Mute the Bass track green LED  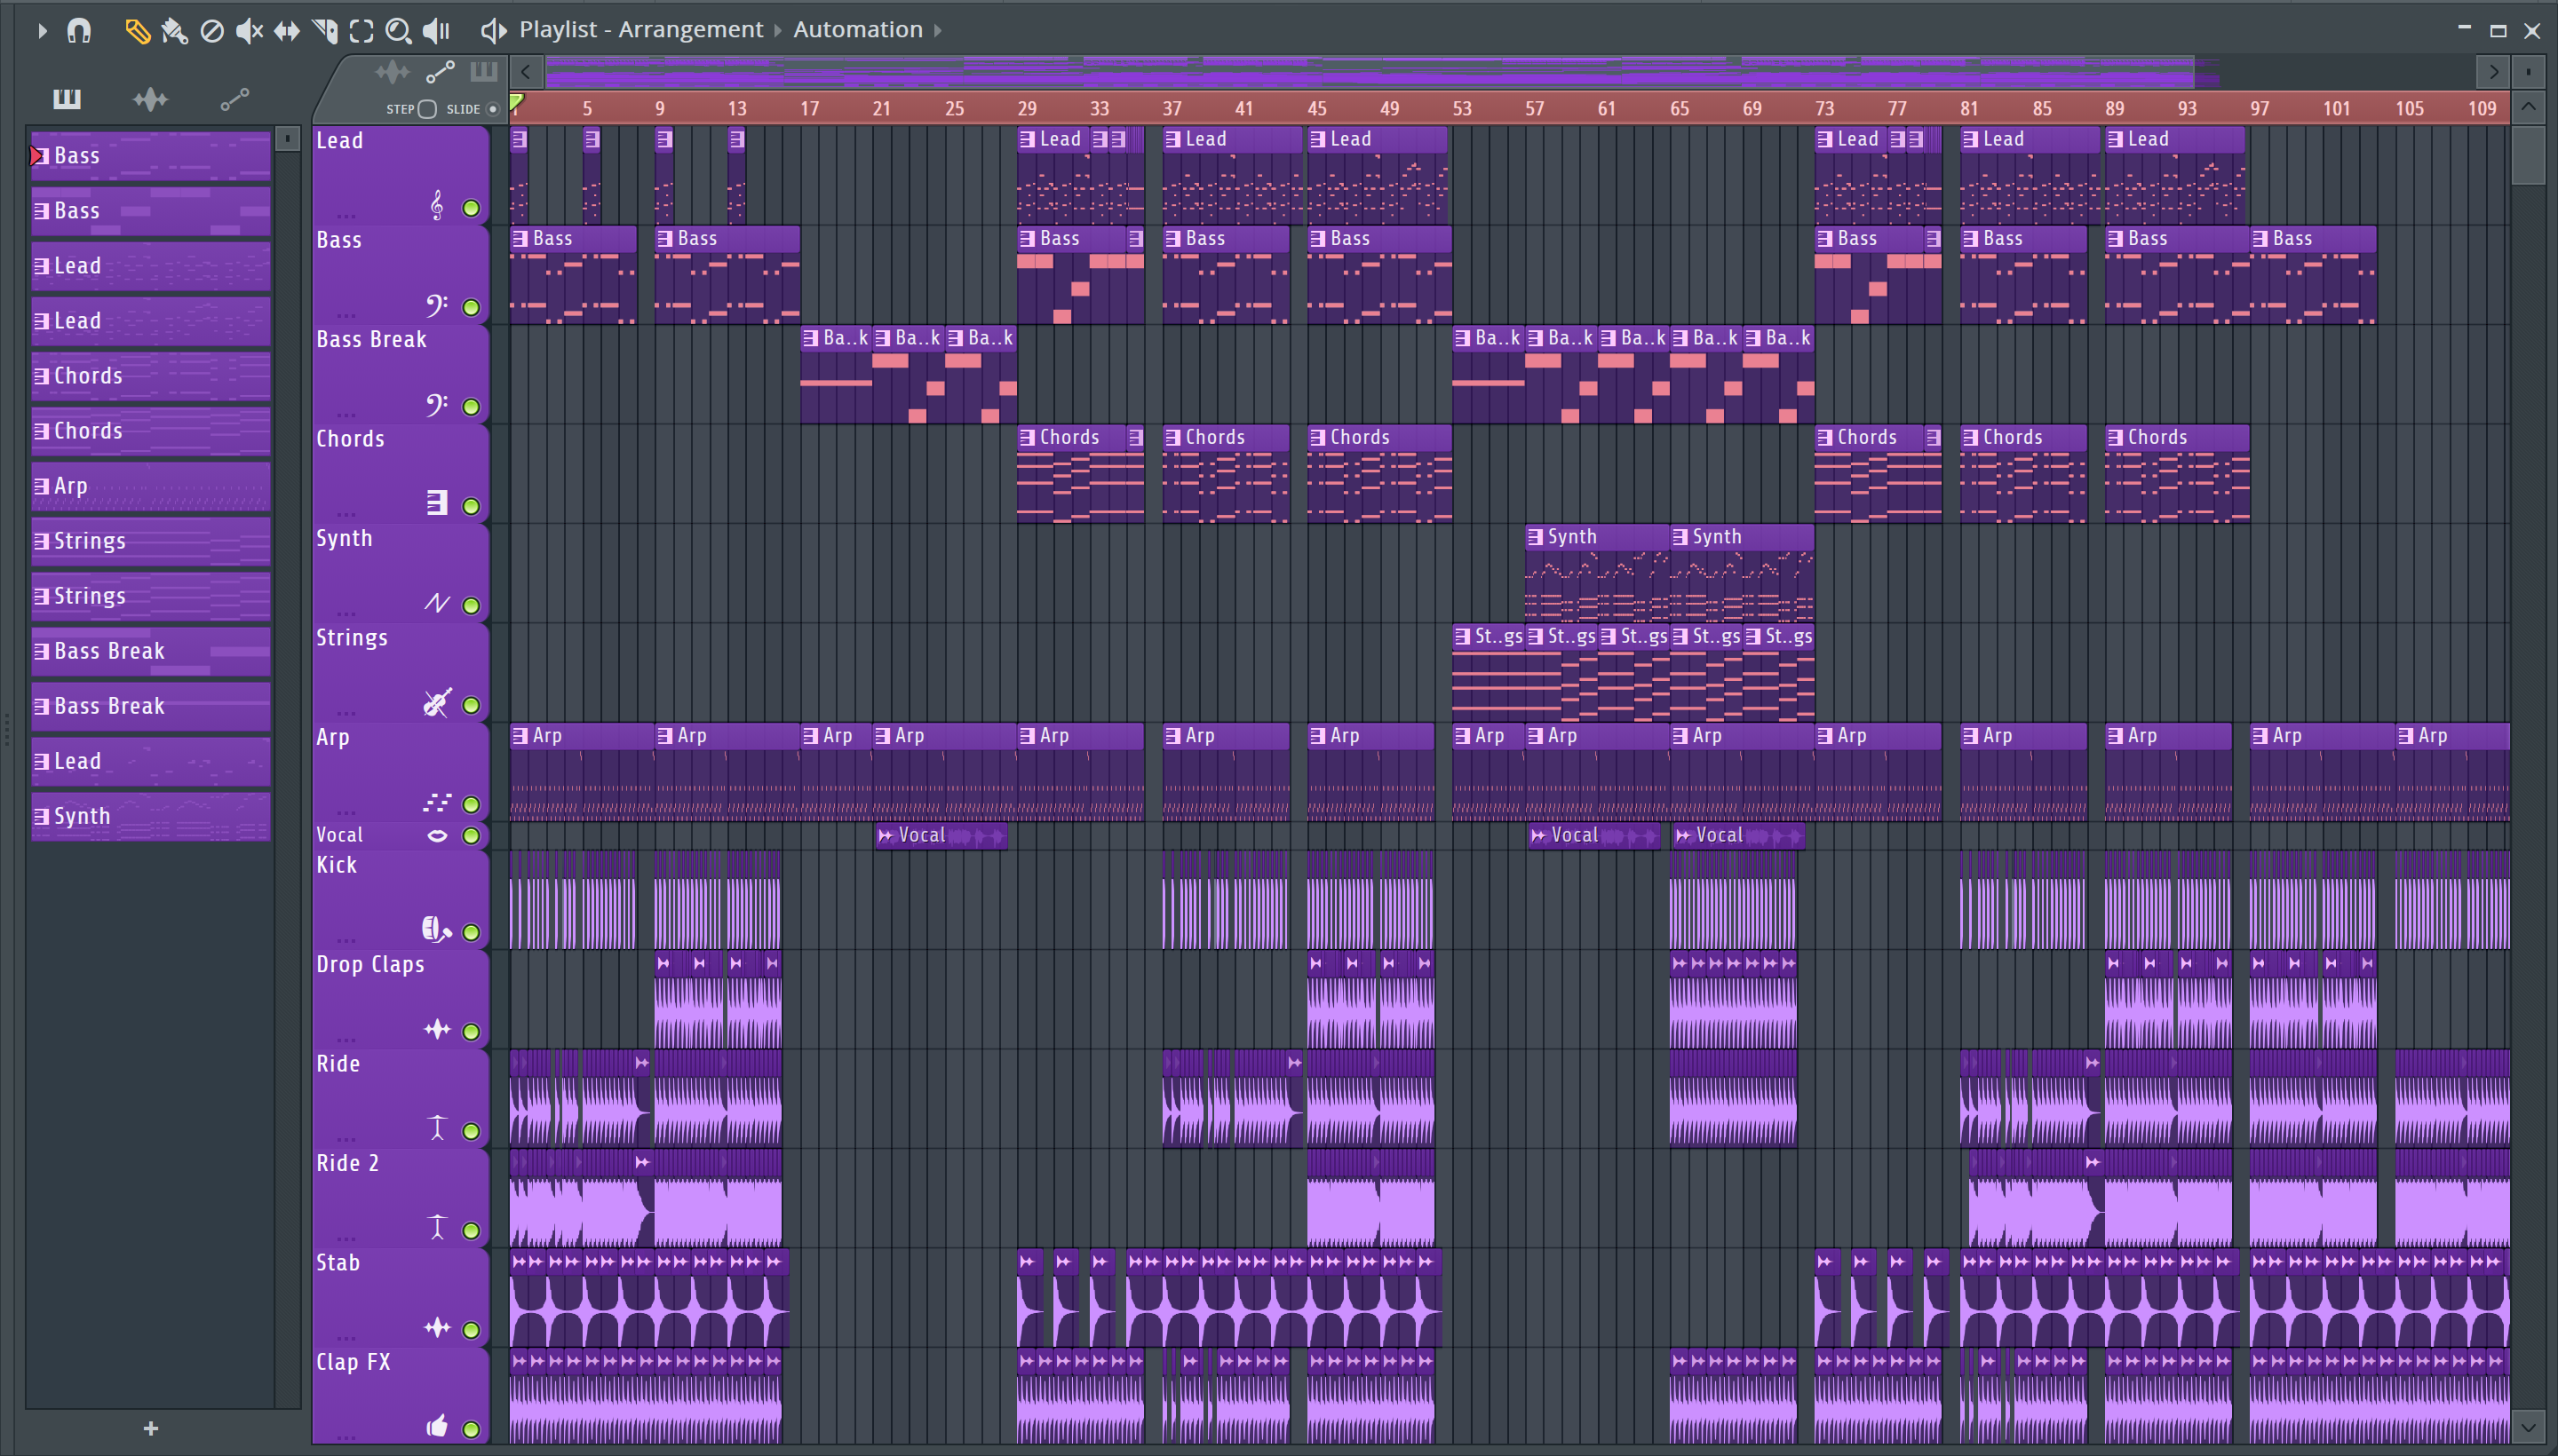point(471,307)
